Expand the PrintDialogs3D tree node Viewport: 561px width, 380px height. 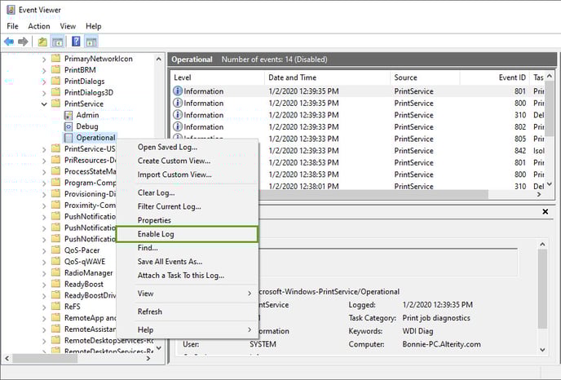(44, 93)
